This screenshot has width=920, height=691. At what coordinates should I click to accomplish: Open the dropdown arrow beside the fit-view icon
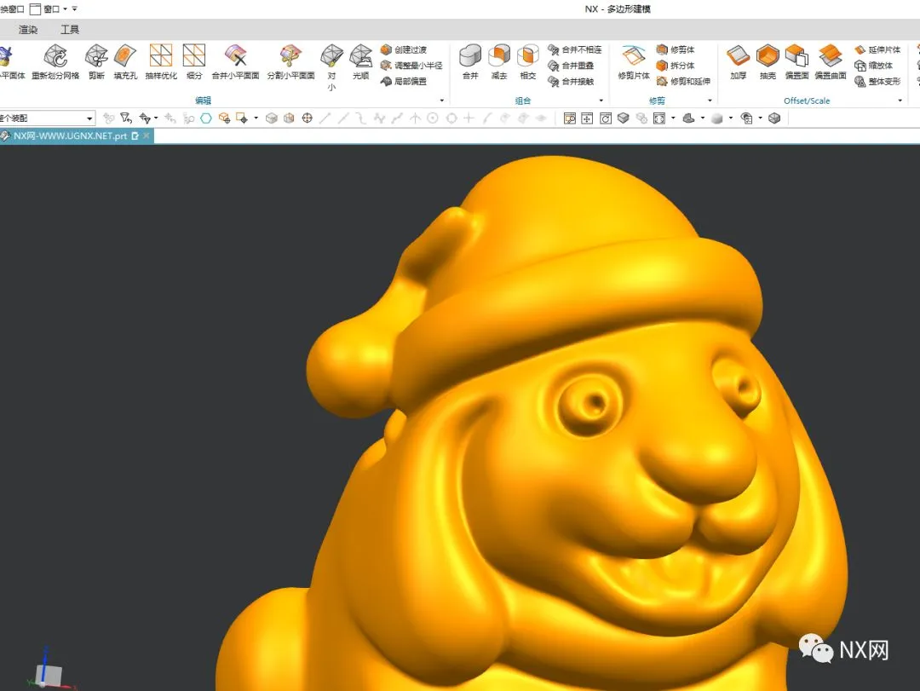pyautogui.click(x=672, y=118)
